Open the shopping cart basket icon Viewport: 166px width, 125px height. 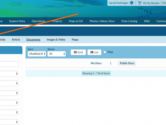(x=140, y=3)
